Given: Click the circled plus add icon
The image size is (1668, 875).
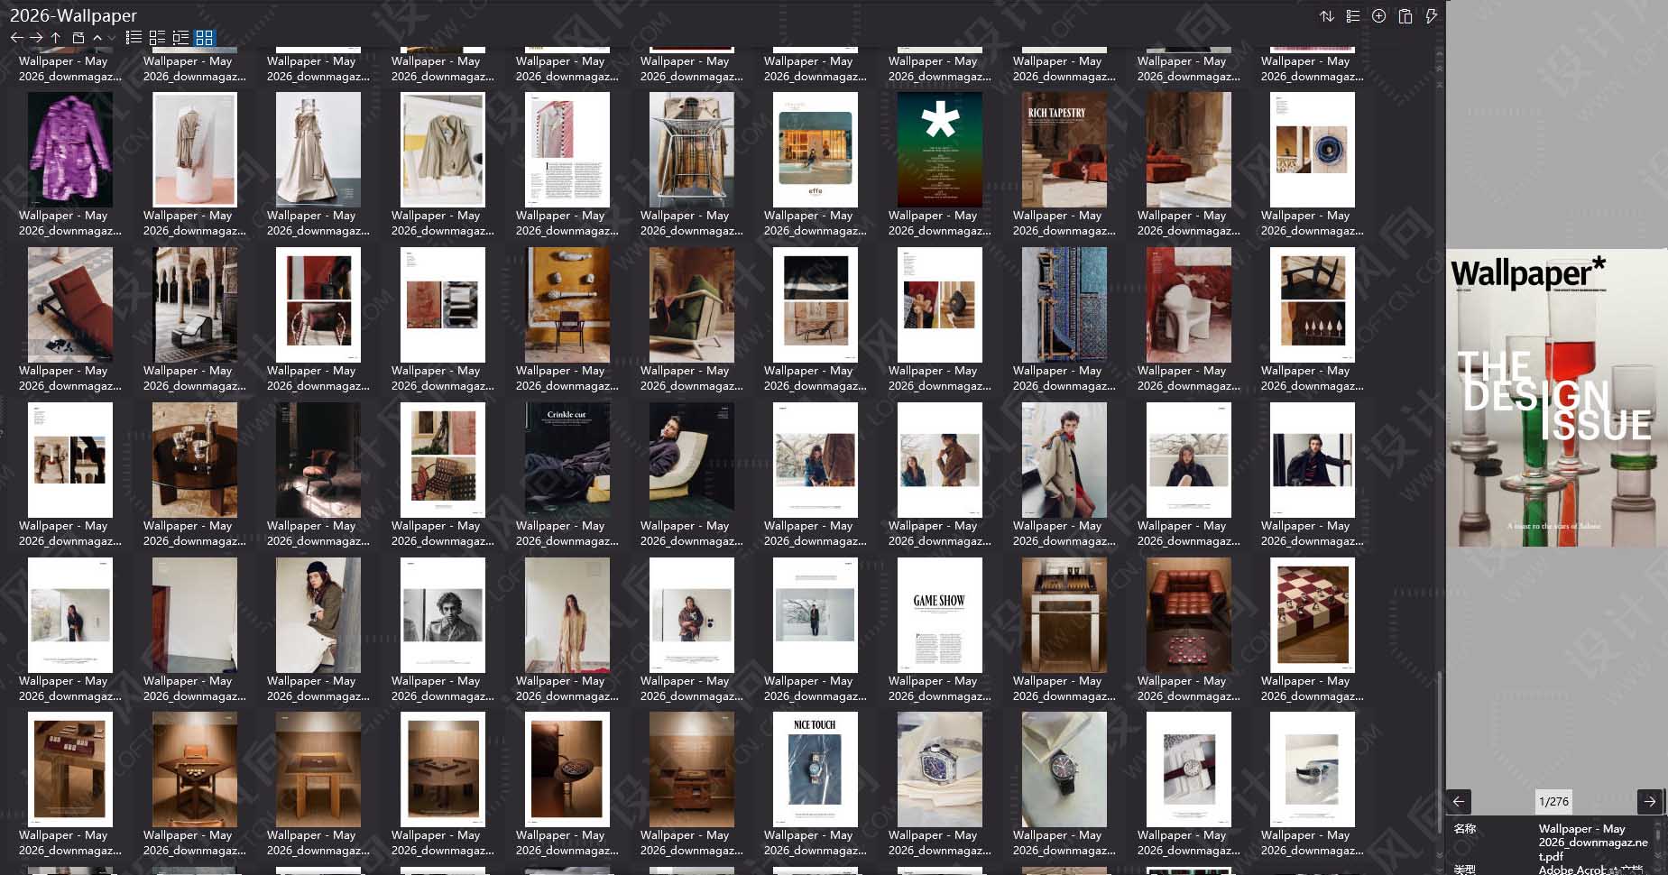Looking at the screenshot, I should click(1378, 16).
